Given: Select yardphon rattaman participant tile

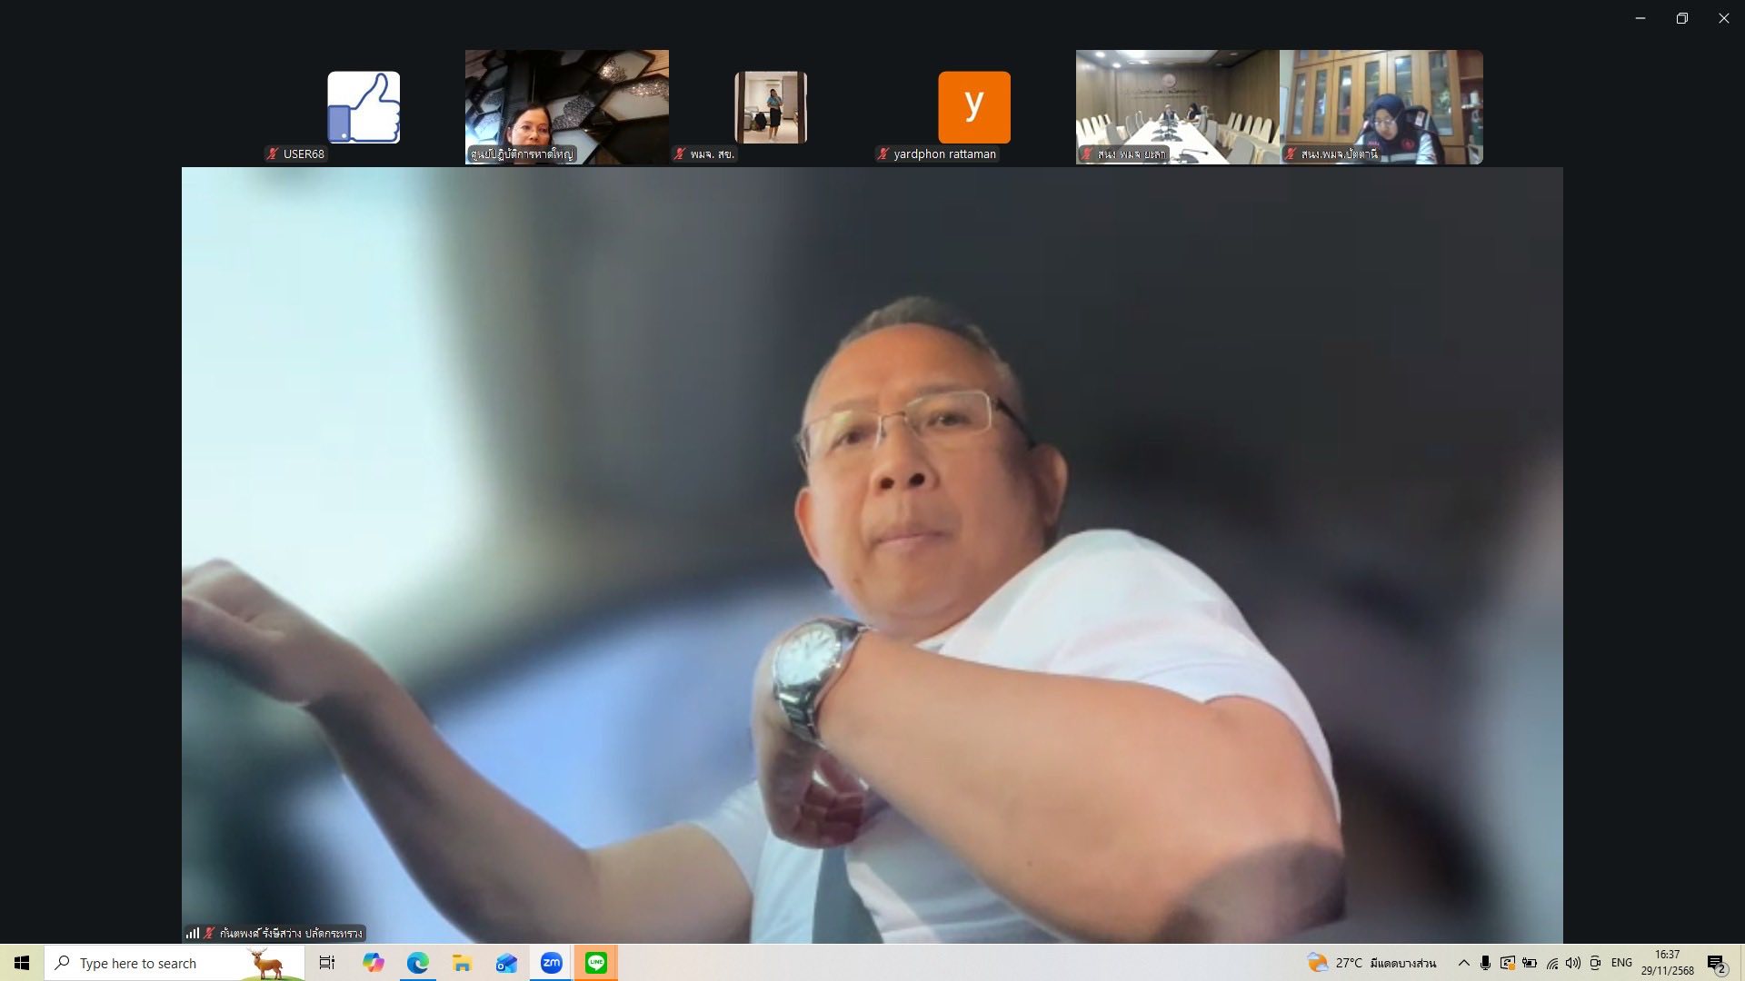Looking at the screenshot, I should 973,107.
